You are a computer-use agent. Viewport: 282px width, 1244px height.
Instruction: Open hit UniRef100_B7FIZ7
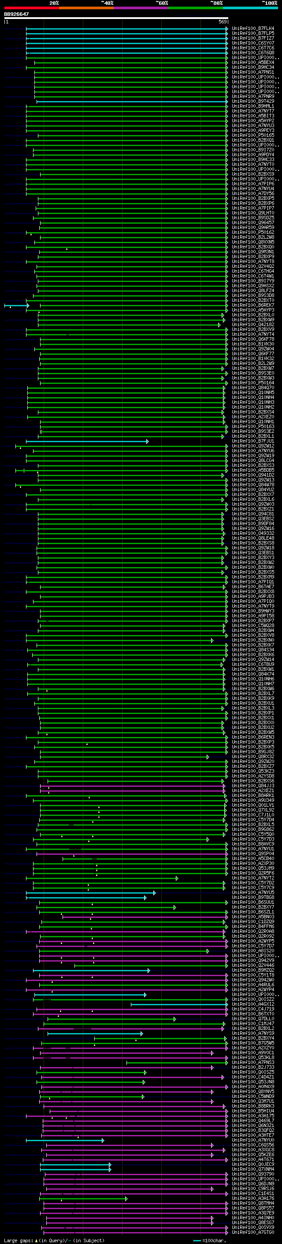pyautogui.click(x=253, y=38)
